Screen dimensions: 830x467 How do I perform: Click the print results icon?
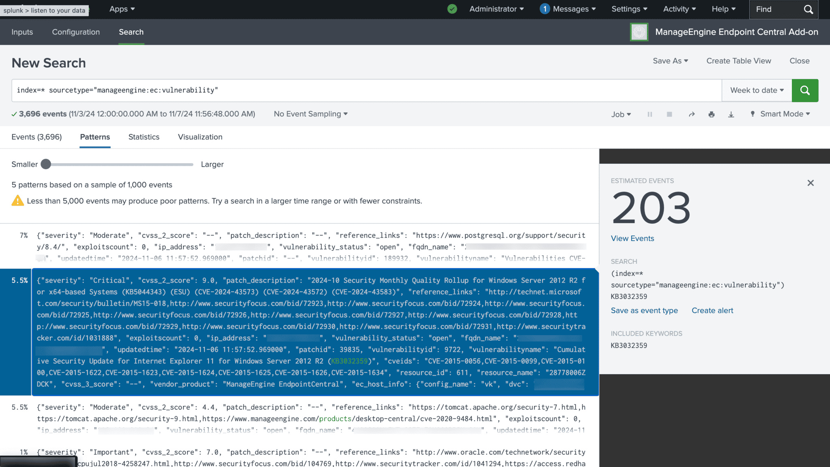711,114
